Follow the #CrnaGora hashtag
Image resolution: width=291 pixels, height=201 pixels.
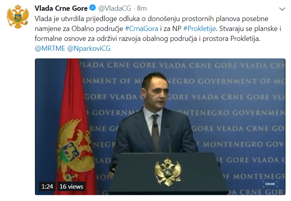(x=142, y=29)
